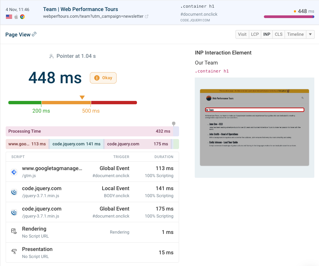The height and width of the screenshot is (266, 319).
Task: Click the Okay rating badge
Action: click(103, 78)
